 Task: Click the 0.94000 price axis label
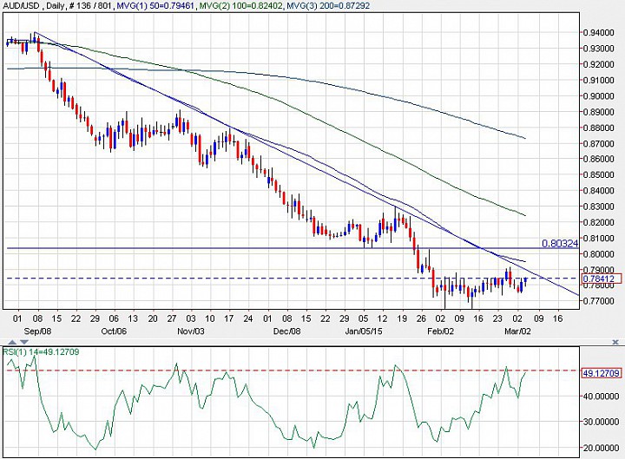point(598,33)
